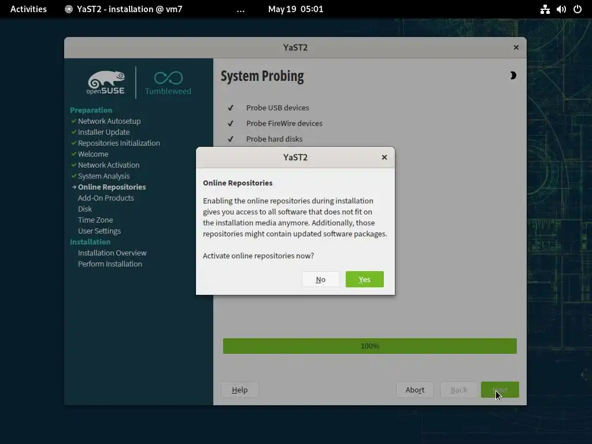
Task: Select Network Activation step
Action: [x=109, y=165]
